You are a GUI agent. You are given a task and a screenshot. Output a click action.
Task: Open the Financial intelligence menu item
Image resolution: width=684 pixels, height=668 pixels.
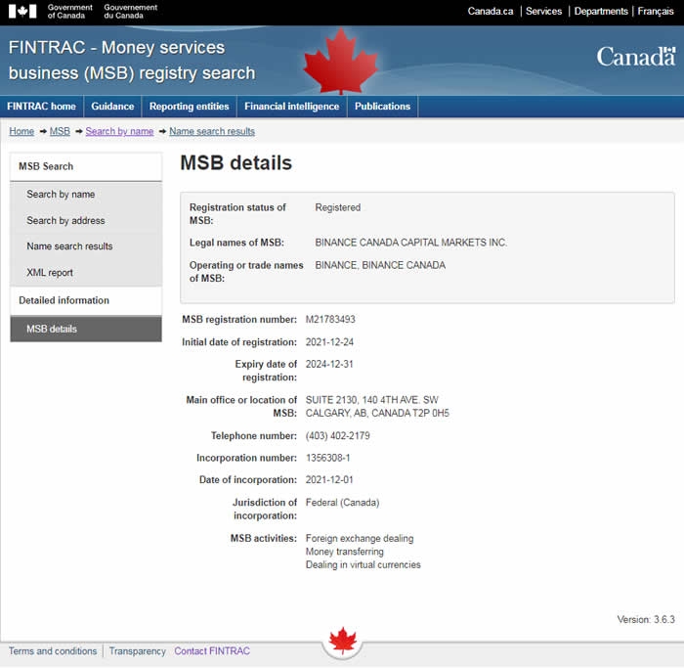(292, 107)
